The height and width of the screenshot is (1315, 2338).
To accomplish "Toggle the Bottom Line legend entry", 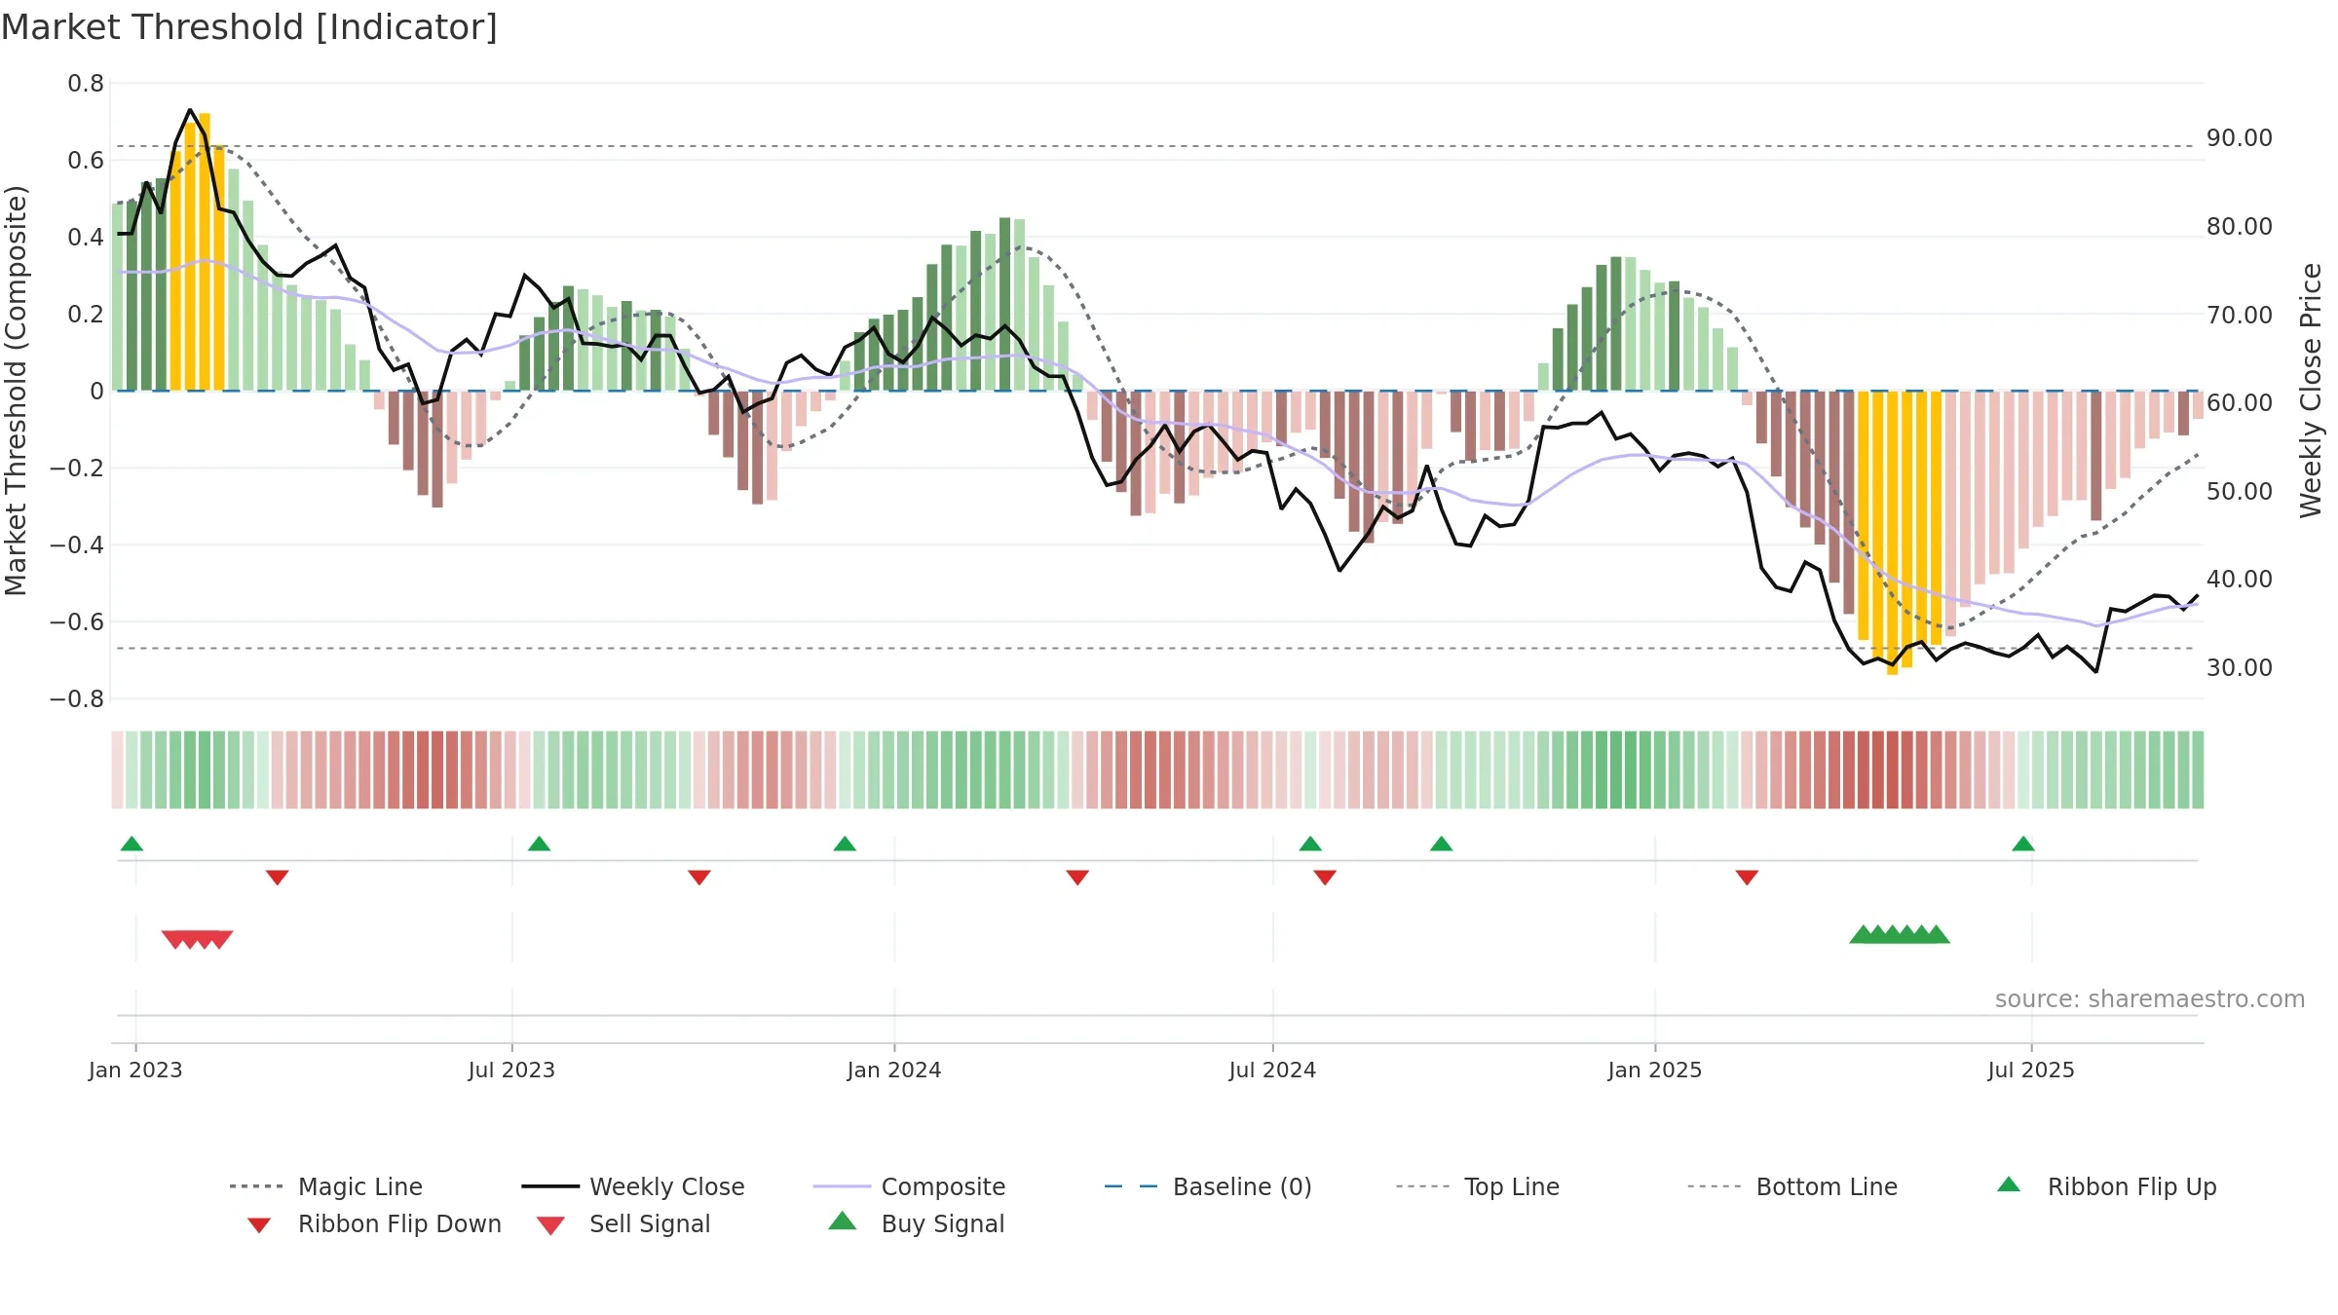I will [1792, 1186].
